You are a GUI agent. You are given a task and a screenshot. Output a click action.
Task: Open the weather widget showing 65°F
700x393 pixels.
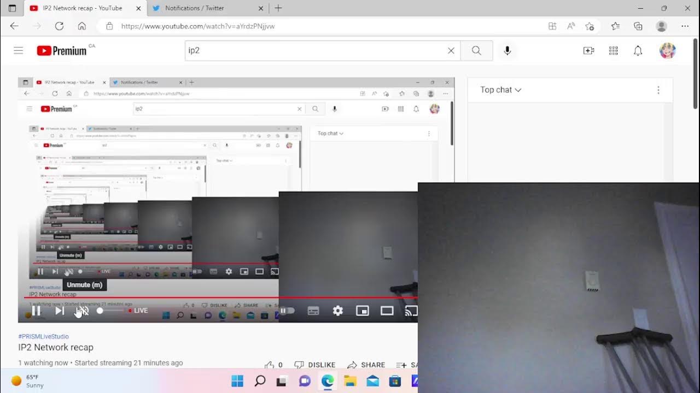[x=27, y=381]
